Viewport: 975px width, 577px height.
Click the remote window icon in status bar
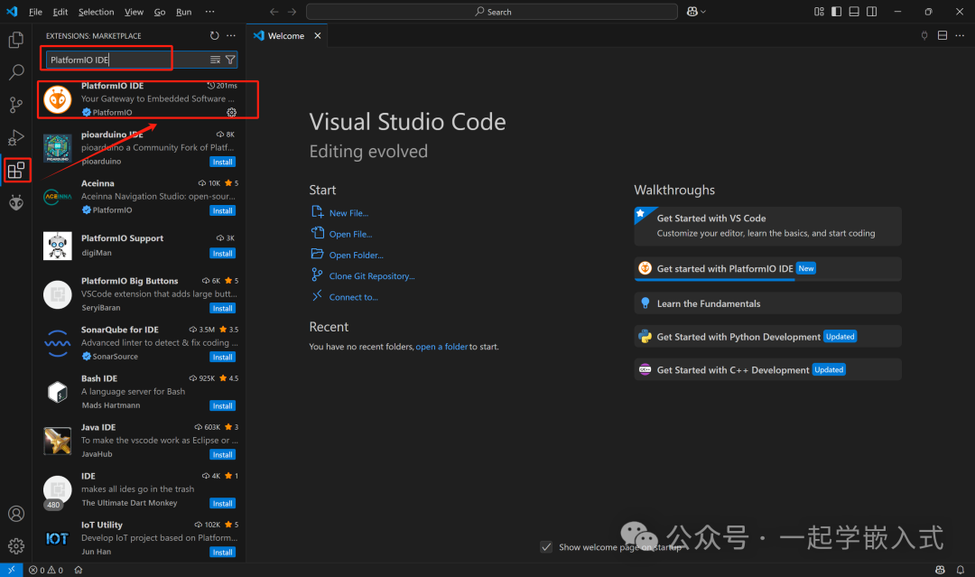coord(9,570)
